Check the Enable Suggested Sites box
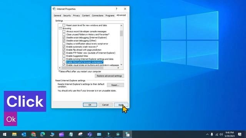The height and width of the screenshot is (138, 246). [64, 56]
